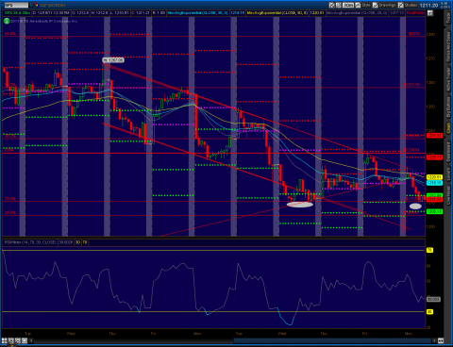This screenshot has height=347, width=453.
Task: Open the Drawings menu
Action: (385, 5)
